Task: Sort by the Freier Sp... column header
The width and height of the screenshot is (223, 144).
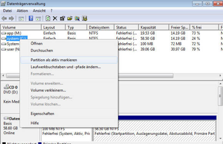Action: [180, 27]
